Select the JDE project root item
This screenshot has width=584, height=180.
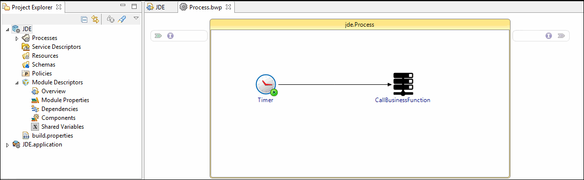27,29
